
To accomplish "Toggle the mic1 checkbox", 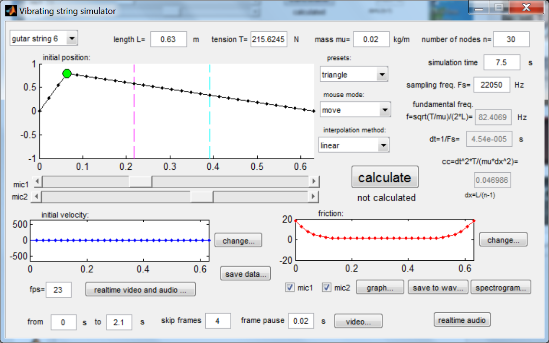I will (290, 288).
